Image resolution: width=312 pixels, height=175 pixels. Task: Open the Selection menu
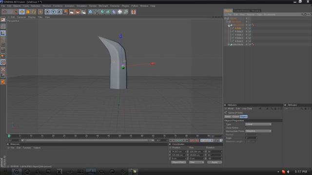coord(36,6)
